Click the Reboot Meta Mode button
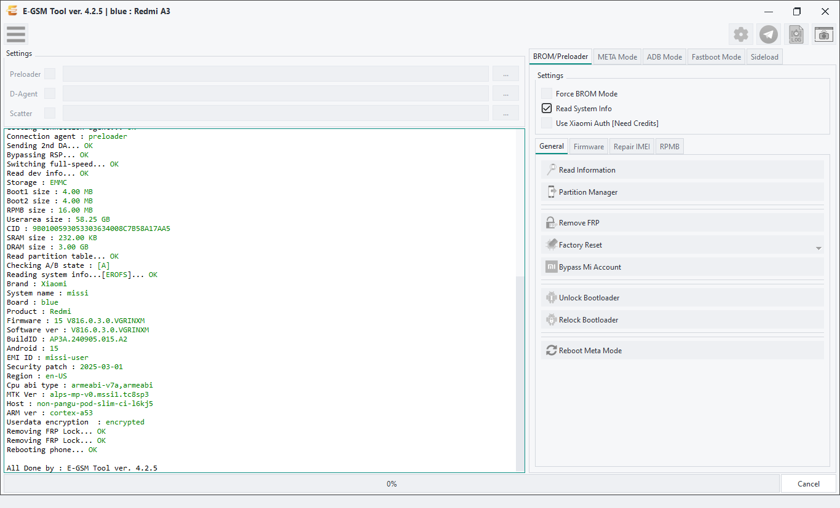Screen dimensions: 840x508 [x=682, y=351]
